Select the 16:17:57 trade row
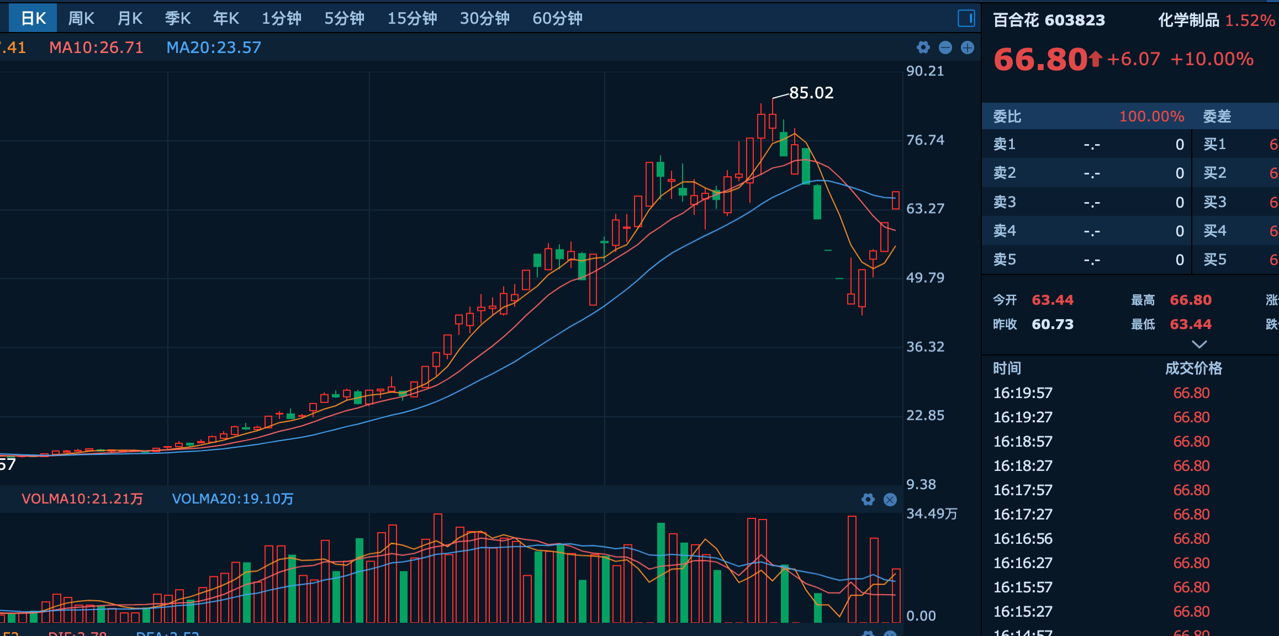Viewport: 1279px width, 636px height. (x=1130, y=490)
